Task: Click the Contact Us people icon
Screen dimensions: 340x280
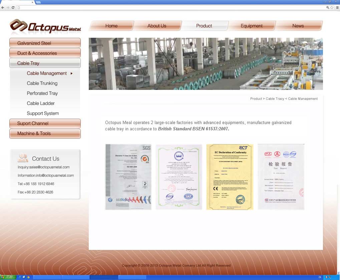Action: click(x=23, y=158)
